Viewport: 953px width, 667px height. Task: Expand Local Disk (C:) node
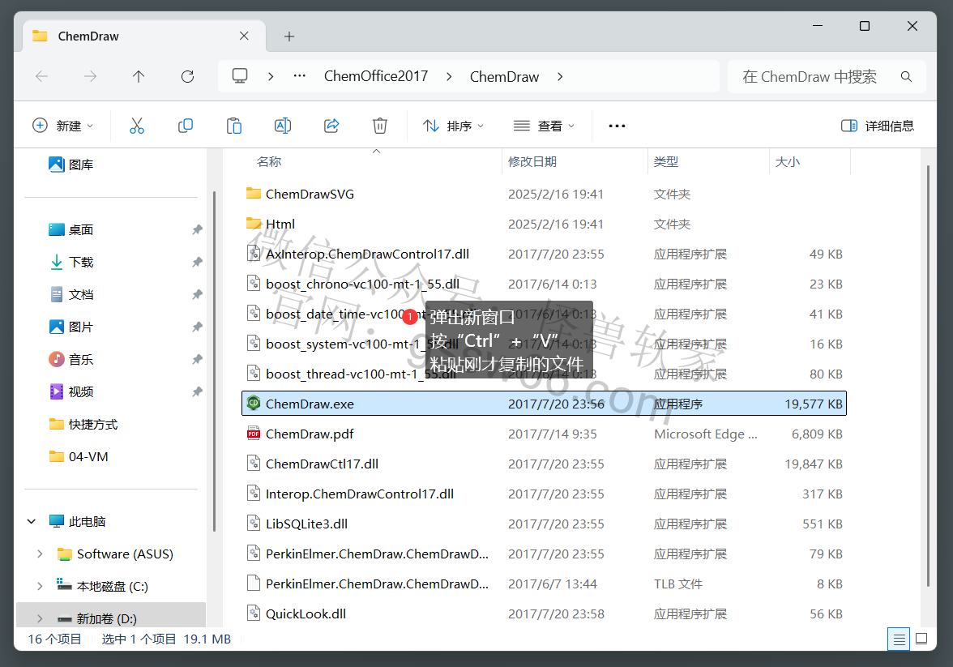click(41, 586)
